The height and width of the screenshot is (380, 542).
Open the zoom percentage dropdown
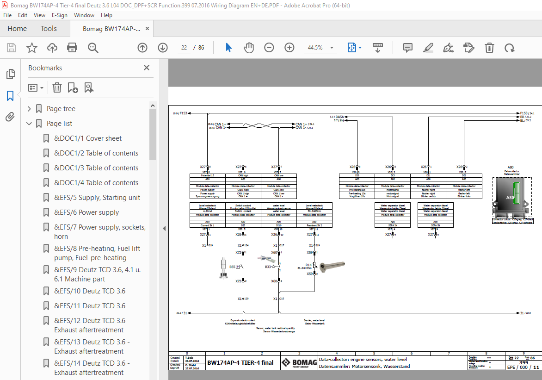click(x=332, y=48)
